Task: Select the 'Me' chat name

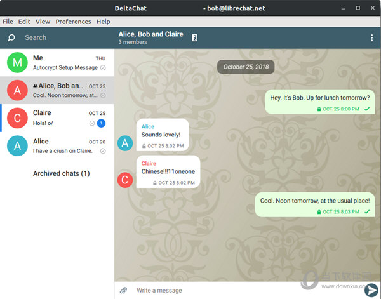Action: [38, 58]
